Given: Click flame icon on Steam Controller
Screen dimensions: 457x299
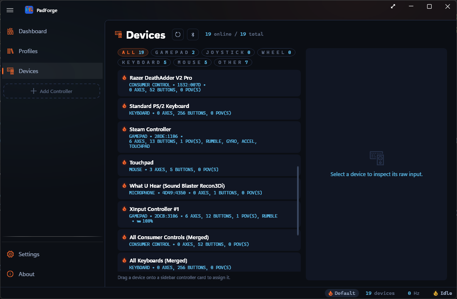Looking at the screenshot, I should pyautogui.click(x=125, y=129).
